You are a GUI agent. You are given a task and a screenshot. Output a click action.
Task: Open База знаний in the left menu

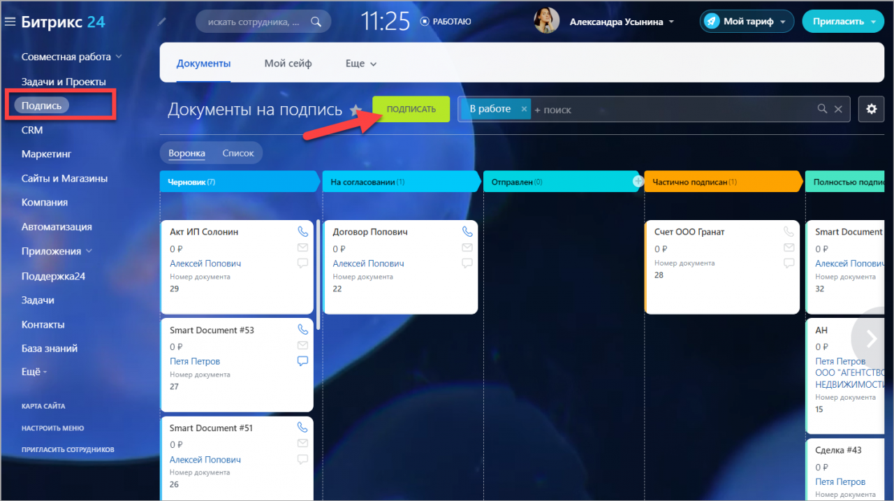(50, 349)
